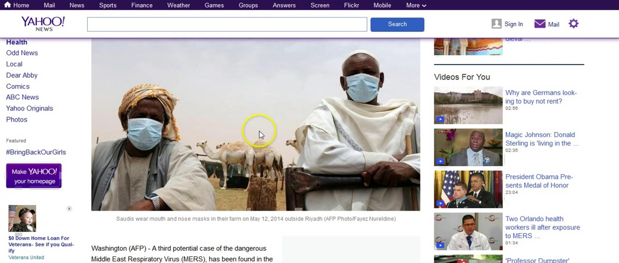Open 'Magic Johnson: Donald Sterling' video link
The height and width of the screenshot is (263, 619).
(542, 139)
